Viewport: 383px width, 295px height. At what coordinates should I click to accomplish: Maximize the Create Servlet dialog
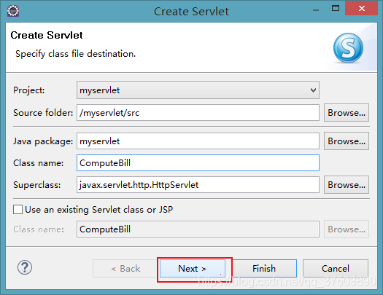[x=336, y=9]
